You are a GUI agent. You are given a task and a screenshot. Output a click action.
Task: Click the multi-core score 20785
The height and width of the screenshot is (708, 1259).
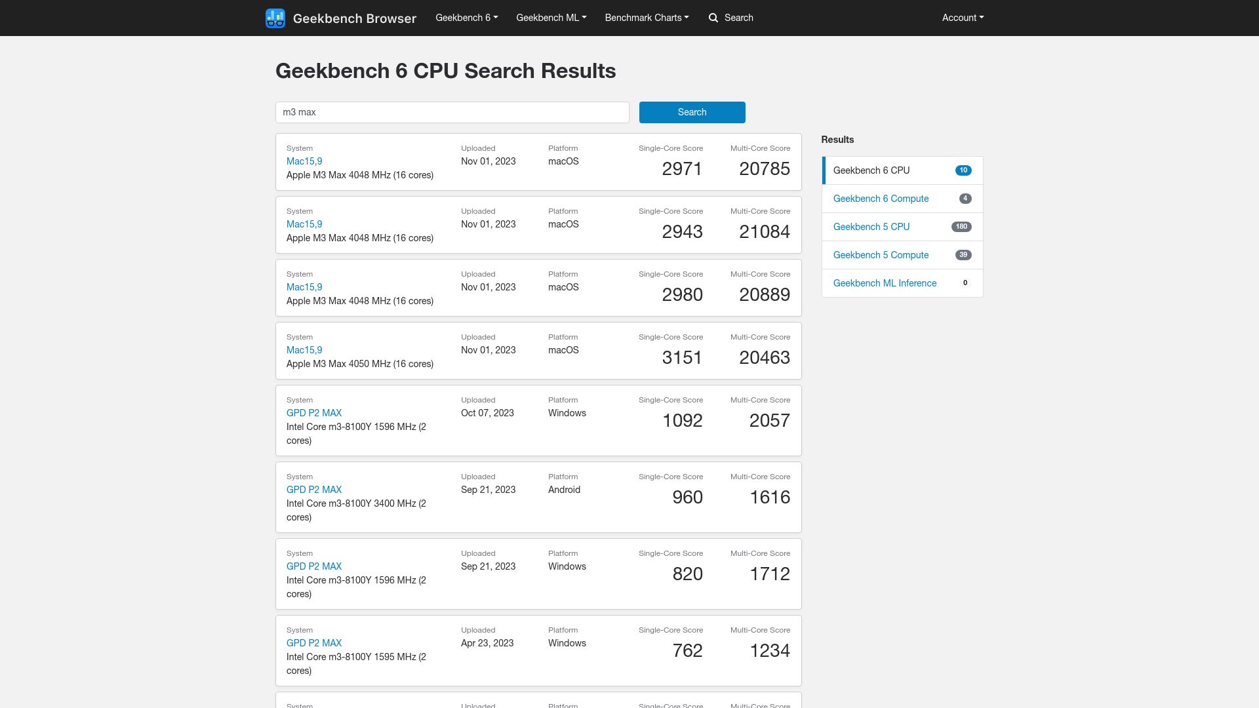tap(765, 169)
